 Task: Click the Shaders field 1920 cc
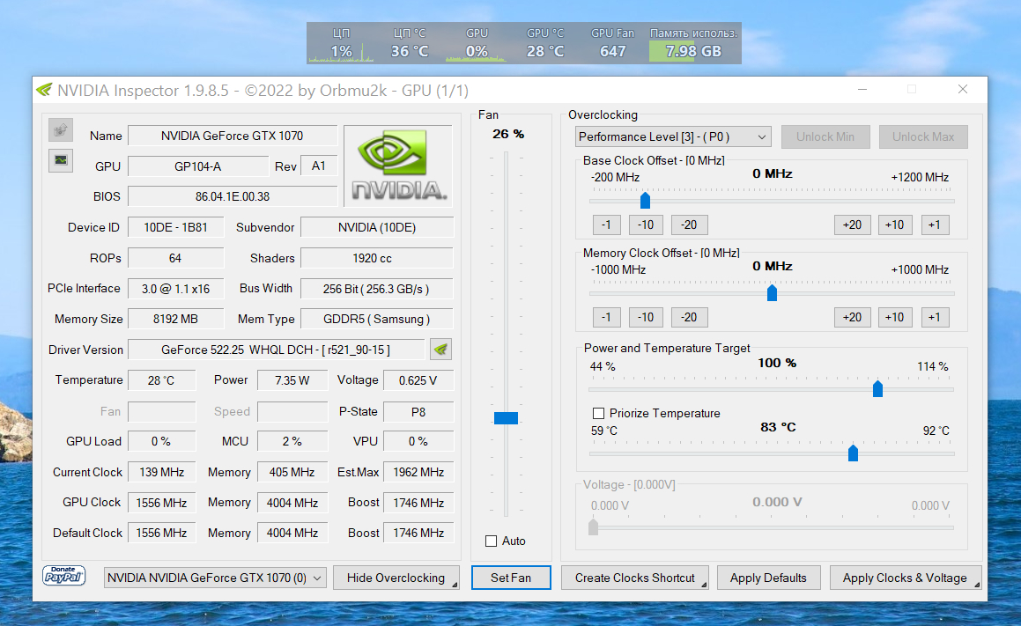(376, 258)
